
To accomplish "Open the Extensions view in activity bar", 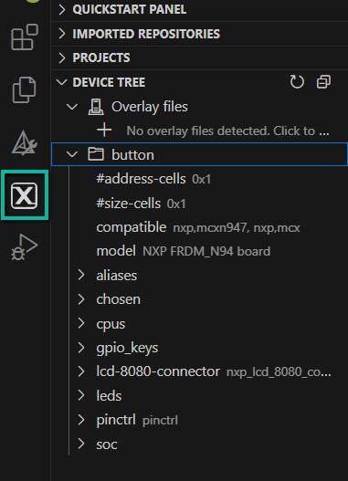I will [x=25, y=37].
